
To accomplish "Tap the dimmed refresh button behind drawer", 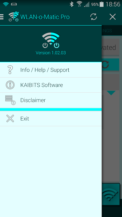I will click(110, 65).
